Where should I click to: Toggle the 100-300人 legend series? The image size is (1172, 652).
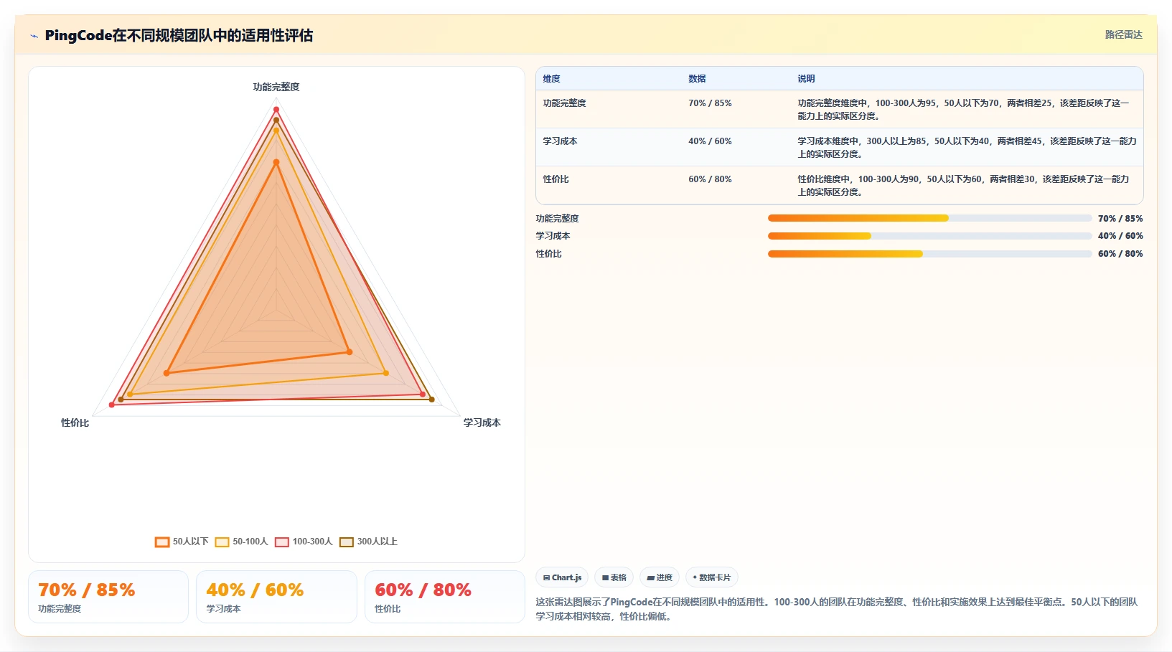pos(304,542)
